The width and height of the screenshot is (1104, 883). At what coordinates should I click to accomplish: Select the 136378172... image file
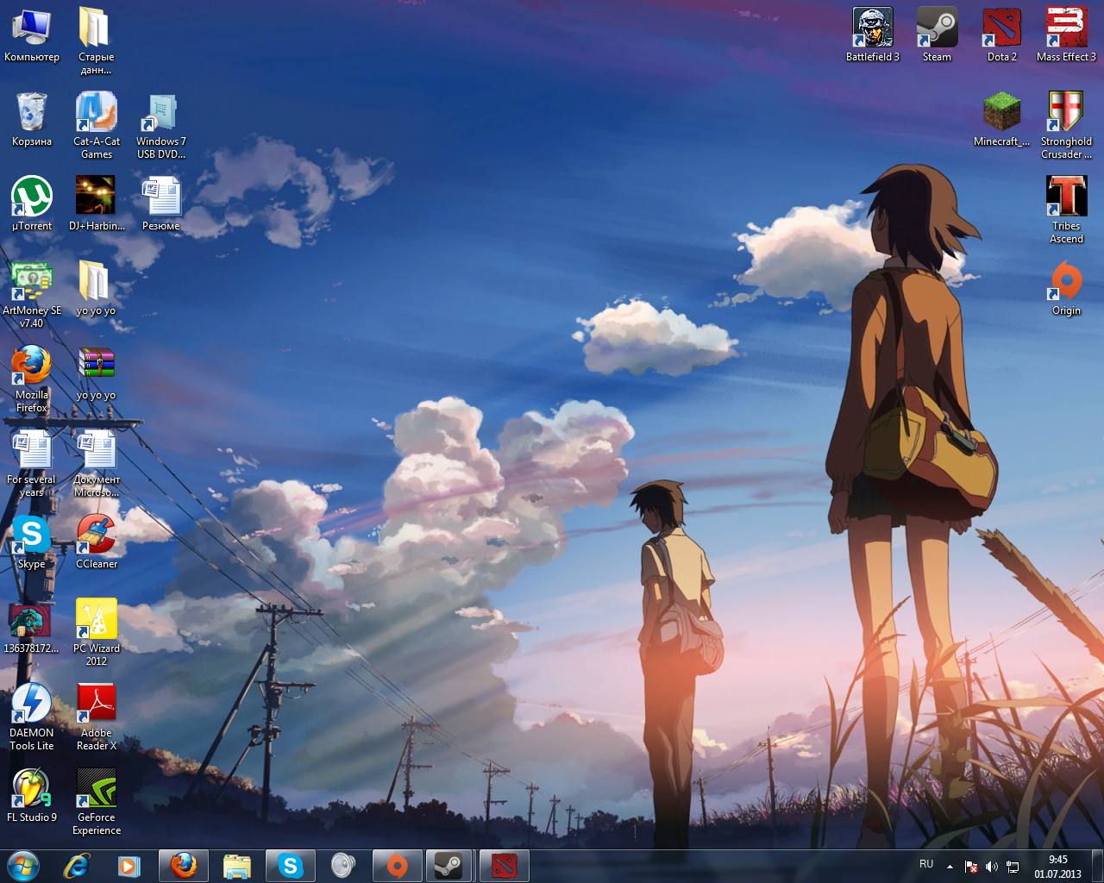pos(32,627)
